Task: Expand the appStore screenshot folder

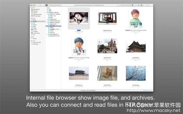Action: tap(47, 22)
